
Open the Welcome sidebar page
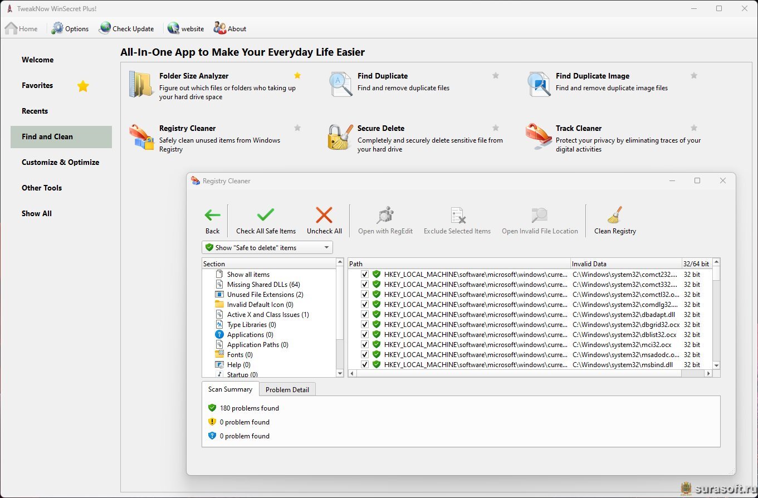[x=38, y=60]
